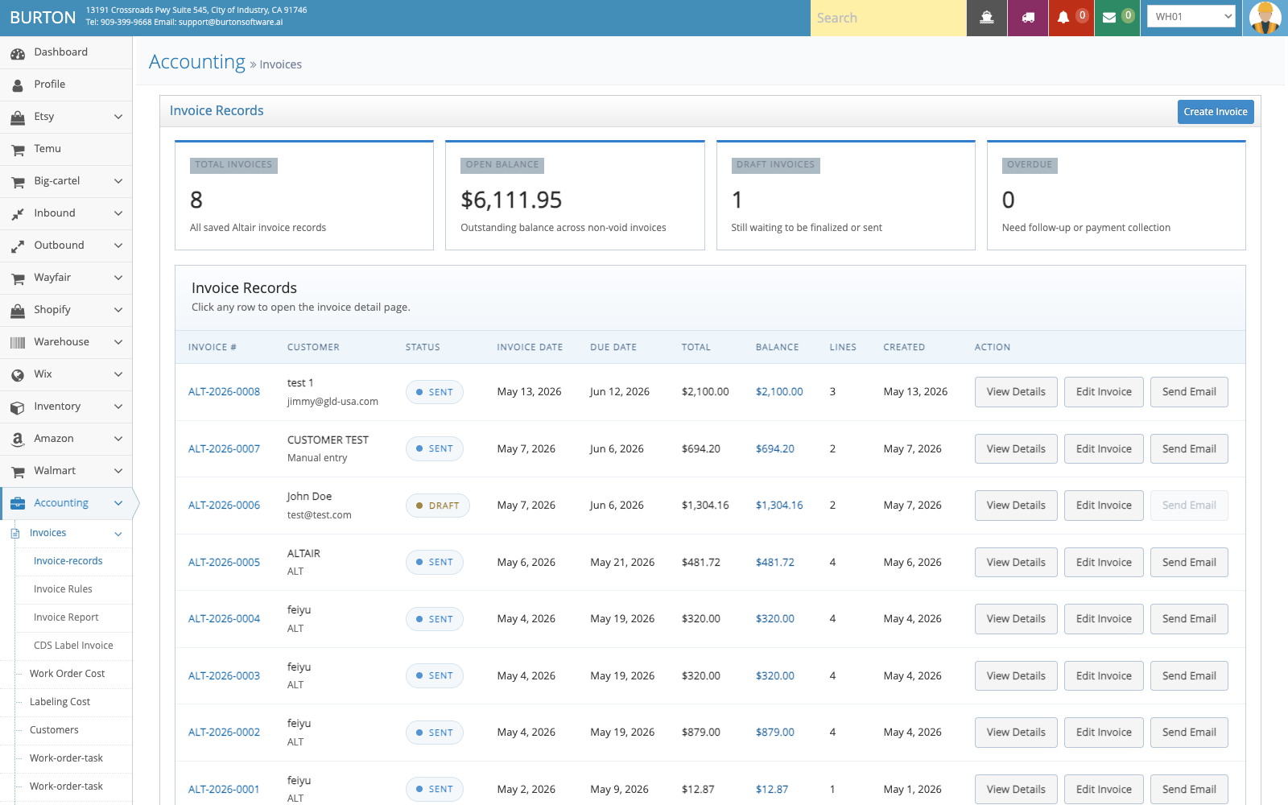The height and width of the screenshot is (805, 1288).
Task: Click the DRAFT status badge for John Doe
Action: coord(437,506)
